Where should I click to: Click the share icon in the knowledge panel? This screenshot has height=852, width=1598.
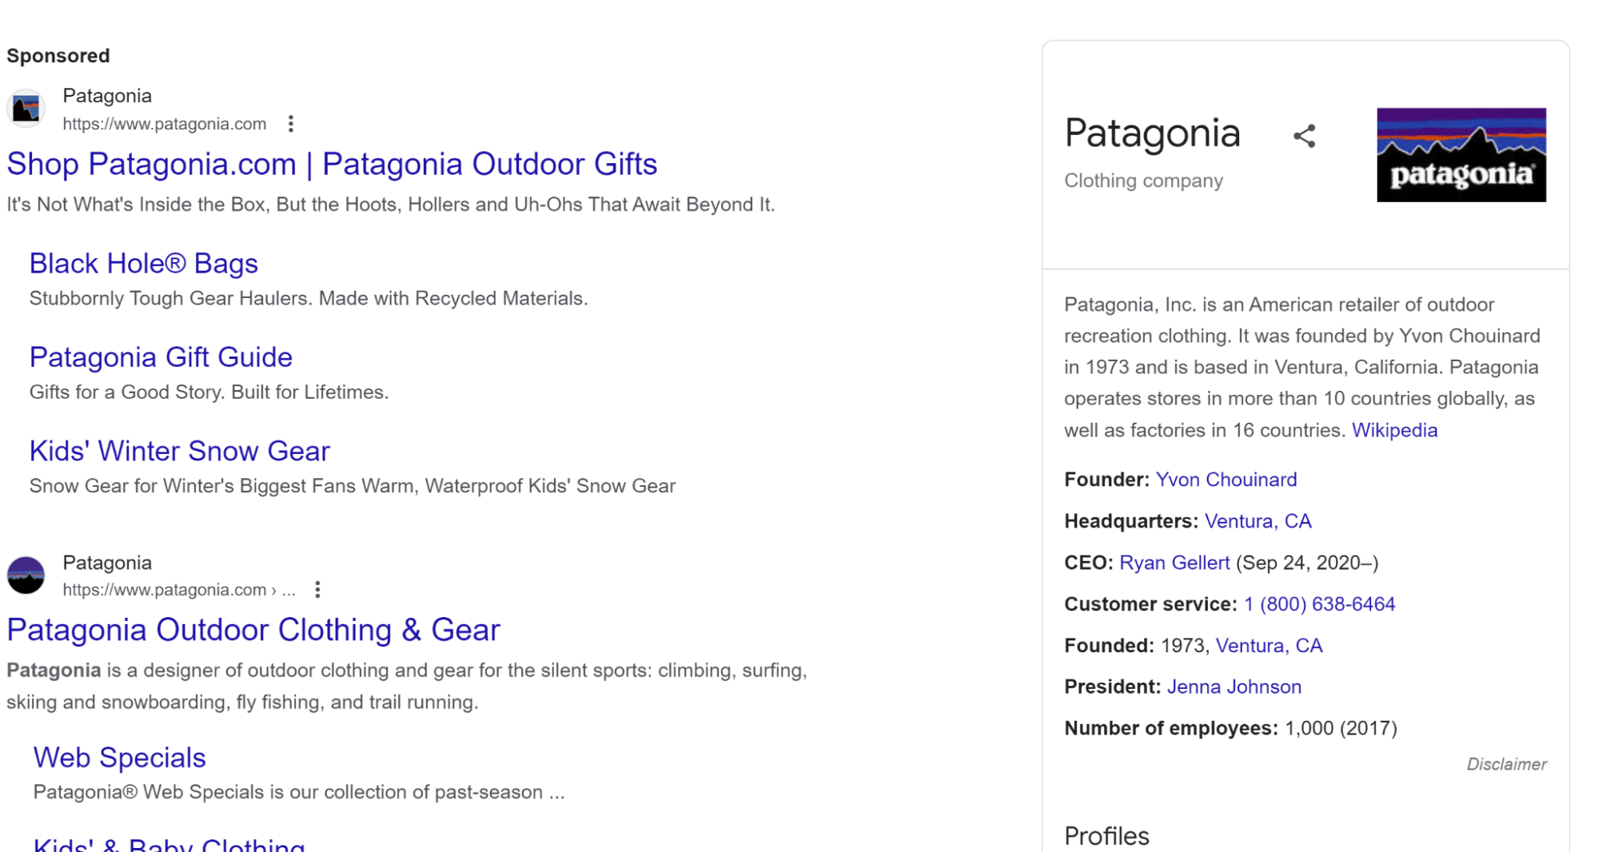tap(1305, 136)
